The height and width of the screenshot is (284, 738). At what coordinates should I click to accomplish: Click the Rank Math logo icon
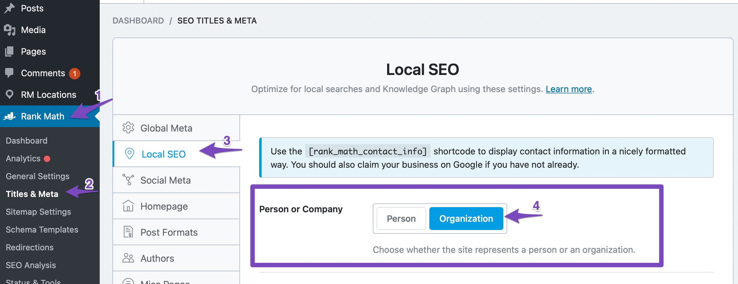click(x=10, y=116)
